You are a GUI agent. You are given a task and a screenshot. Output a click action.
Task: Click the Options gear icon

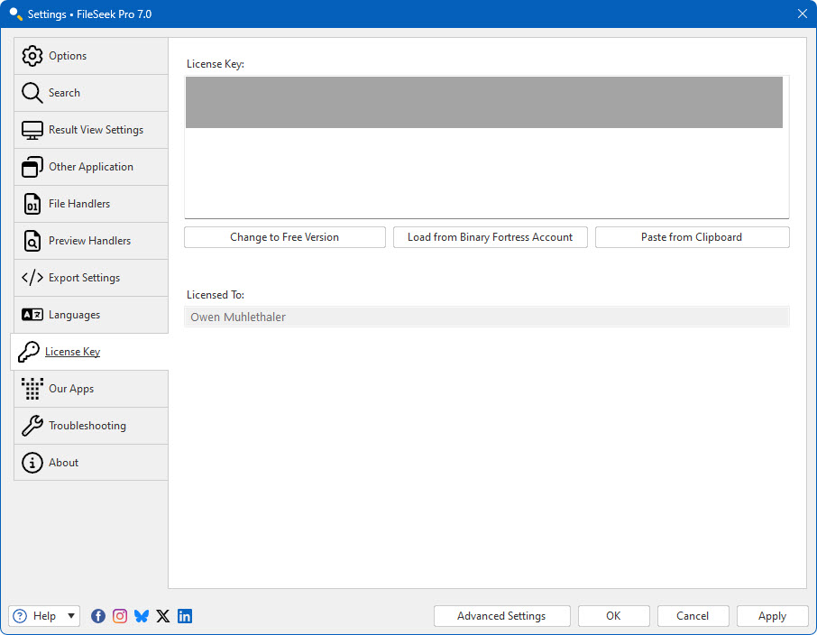pos(32,56)
